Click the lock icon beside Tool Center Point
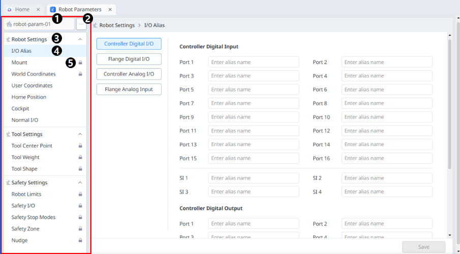This screenshot has height=254, width=460. (x=80, y=146)
